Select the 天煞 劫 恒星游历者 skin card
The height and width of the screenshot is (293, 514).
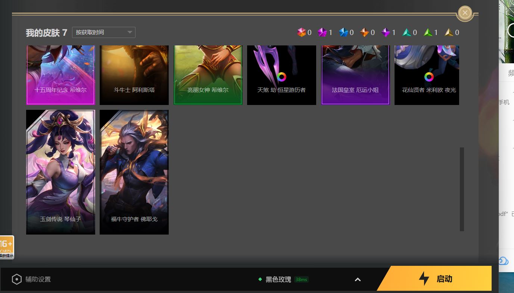(x=281, y=75)
